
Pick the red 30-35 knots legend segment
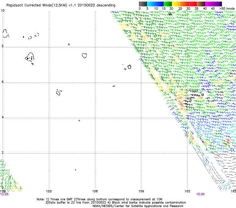coord(193,4)
